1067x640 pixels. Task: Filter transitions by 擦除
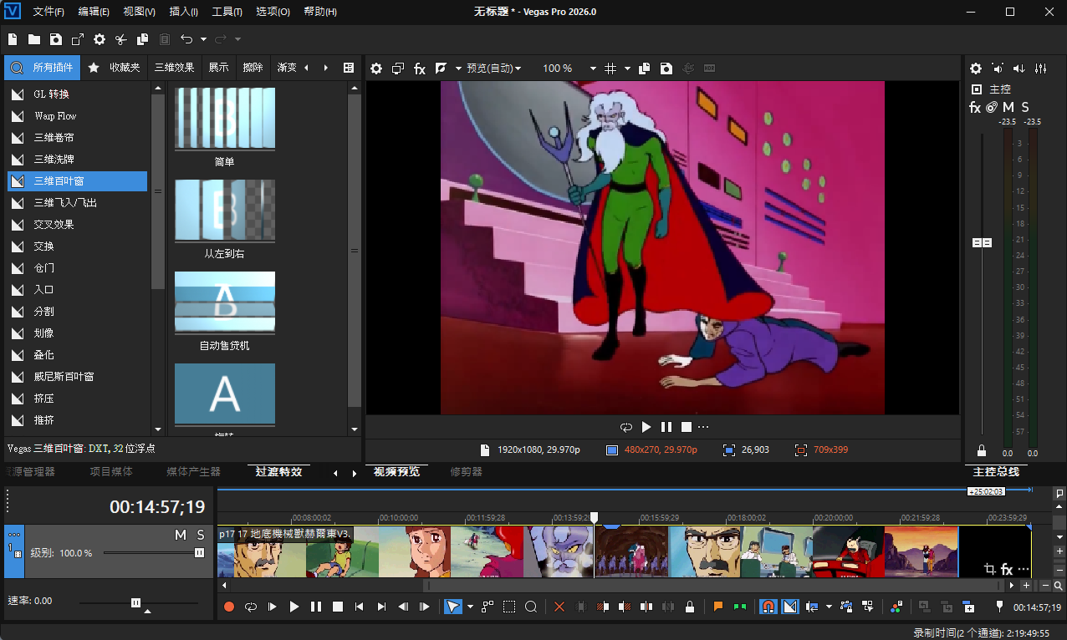253,68
